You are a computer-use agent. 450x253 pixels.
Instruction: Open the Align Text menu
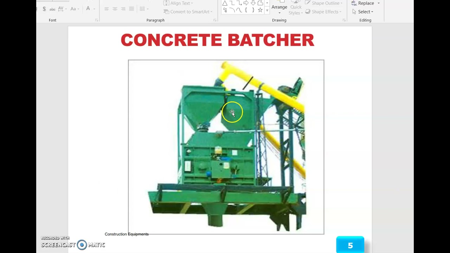click(x=178, y=3)
